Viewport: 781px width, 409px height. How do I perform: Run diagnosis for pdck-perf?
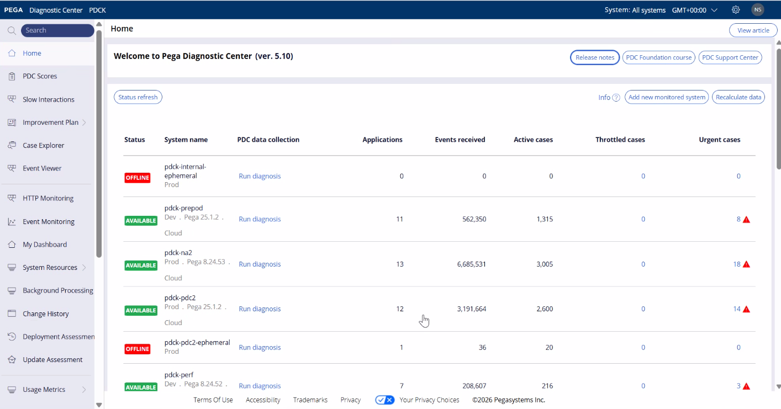(x=260, y=386)
